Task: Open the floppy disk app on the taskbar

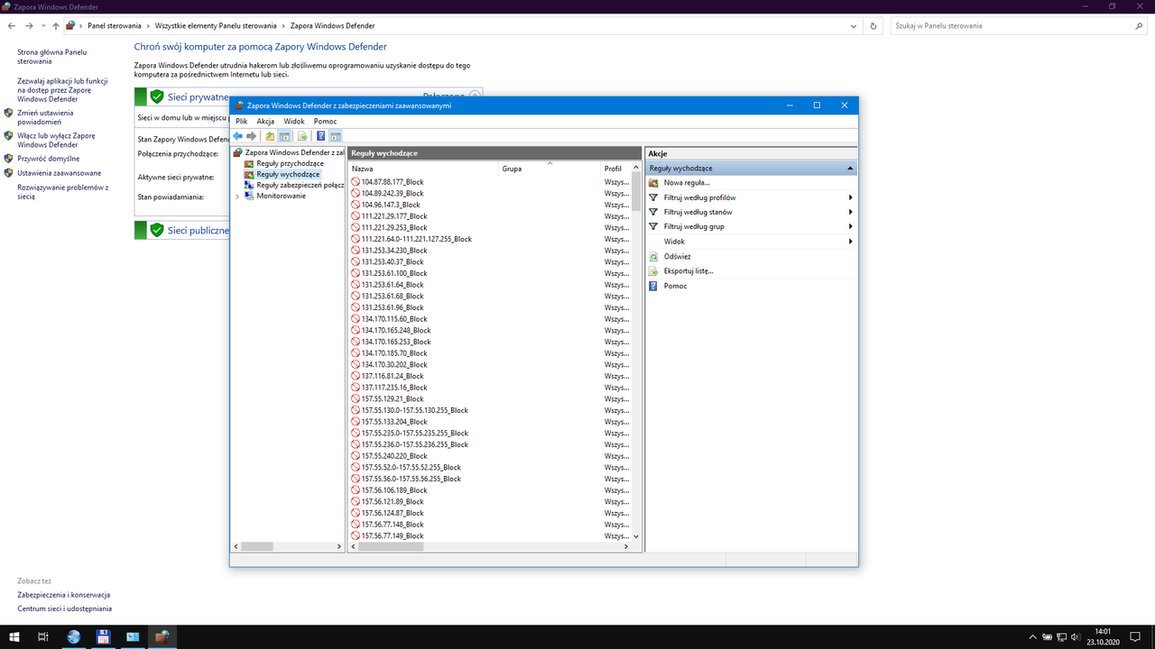Action: pos(103,636)
